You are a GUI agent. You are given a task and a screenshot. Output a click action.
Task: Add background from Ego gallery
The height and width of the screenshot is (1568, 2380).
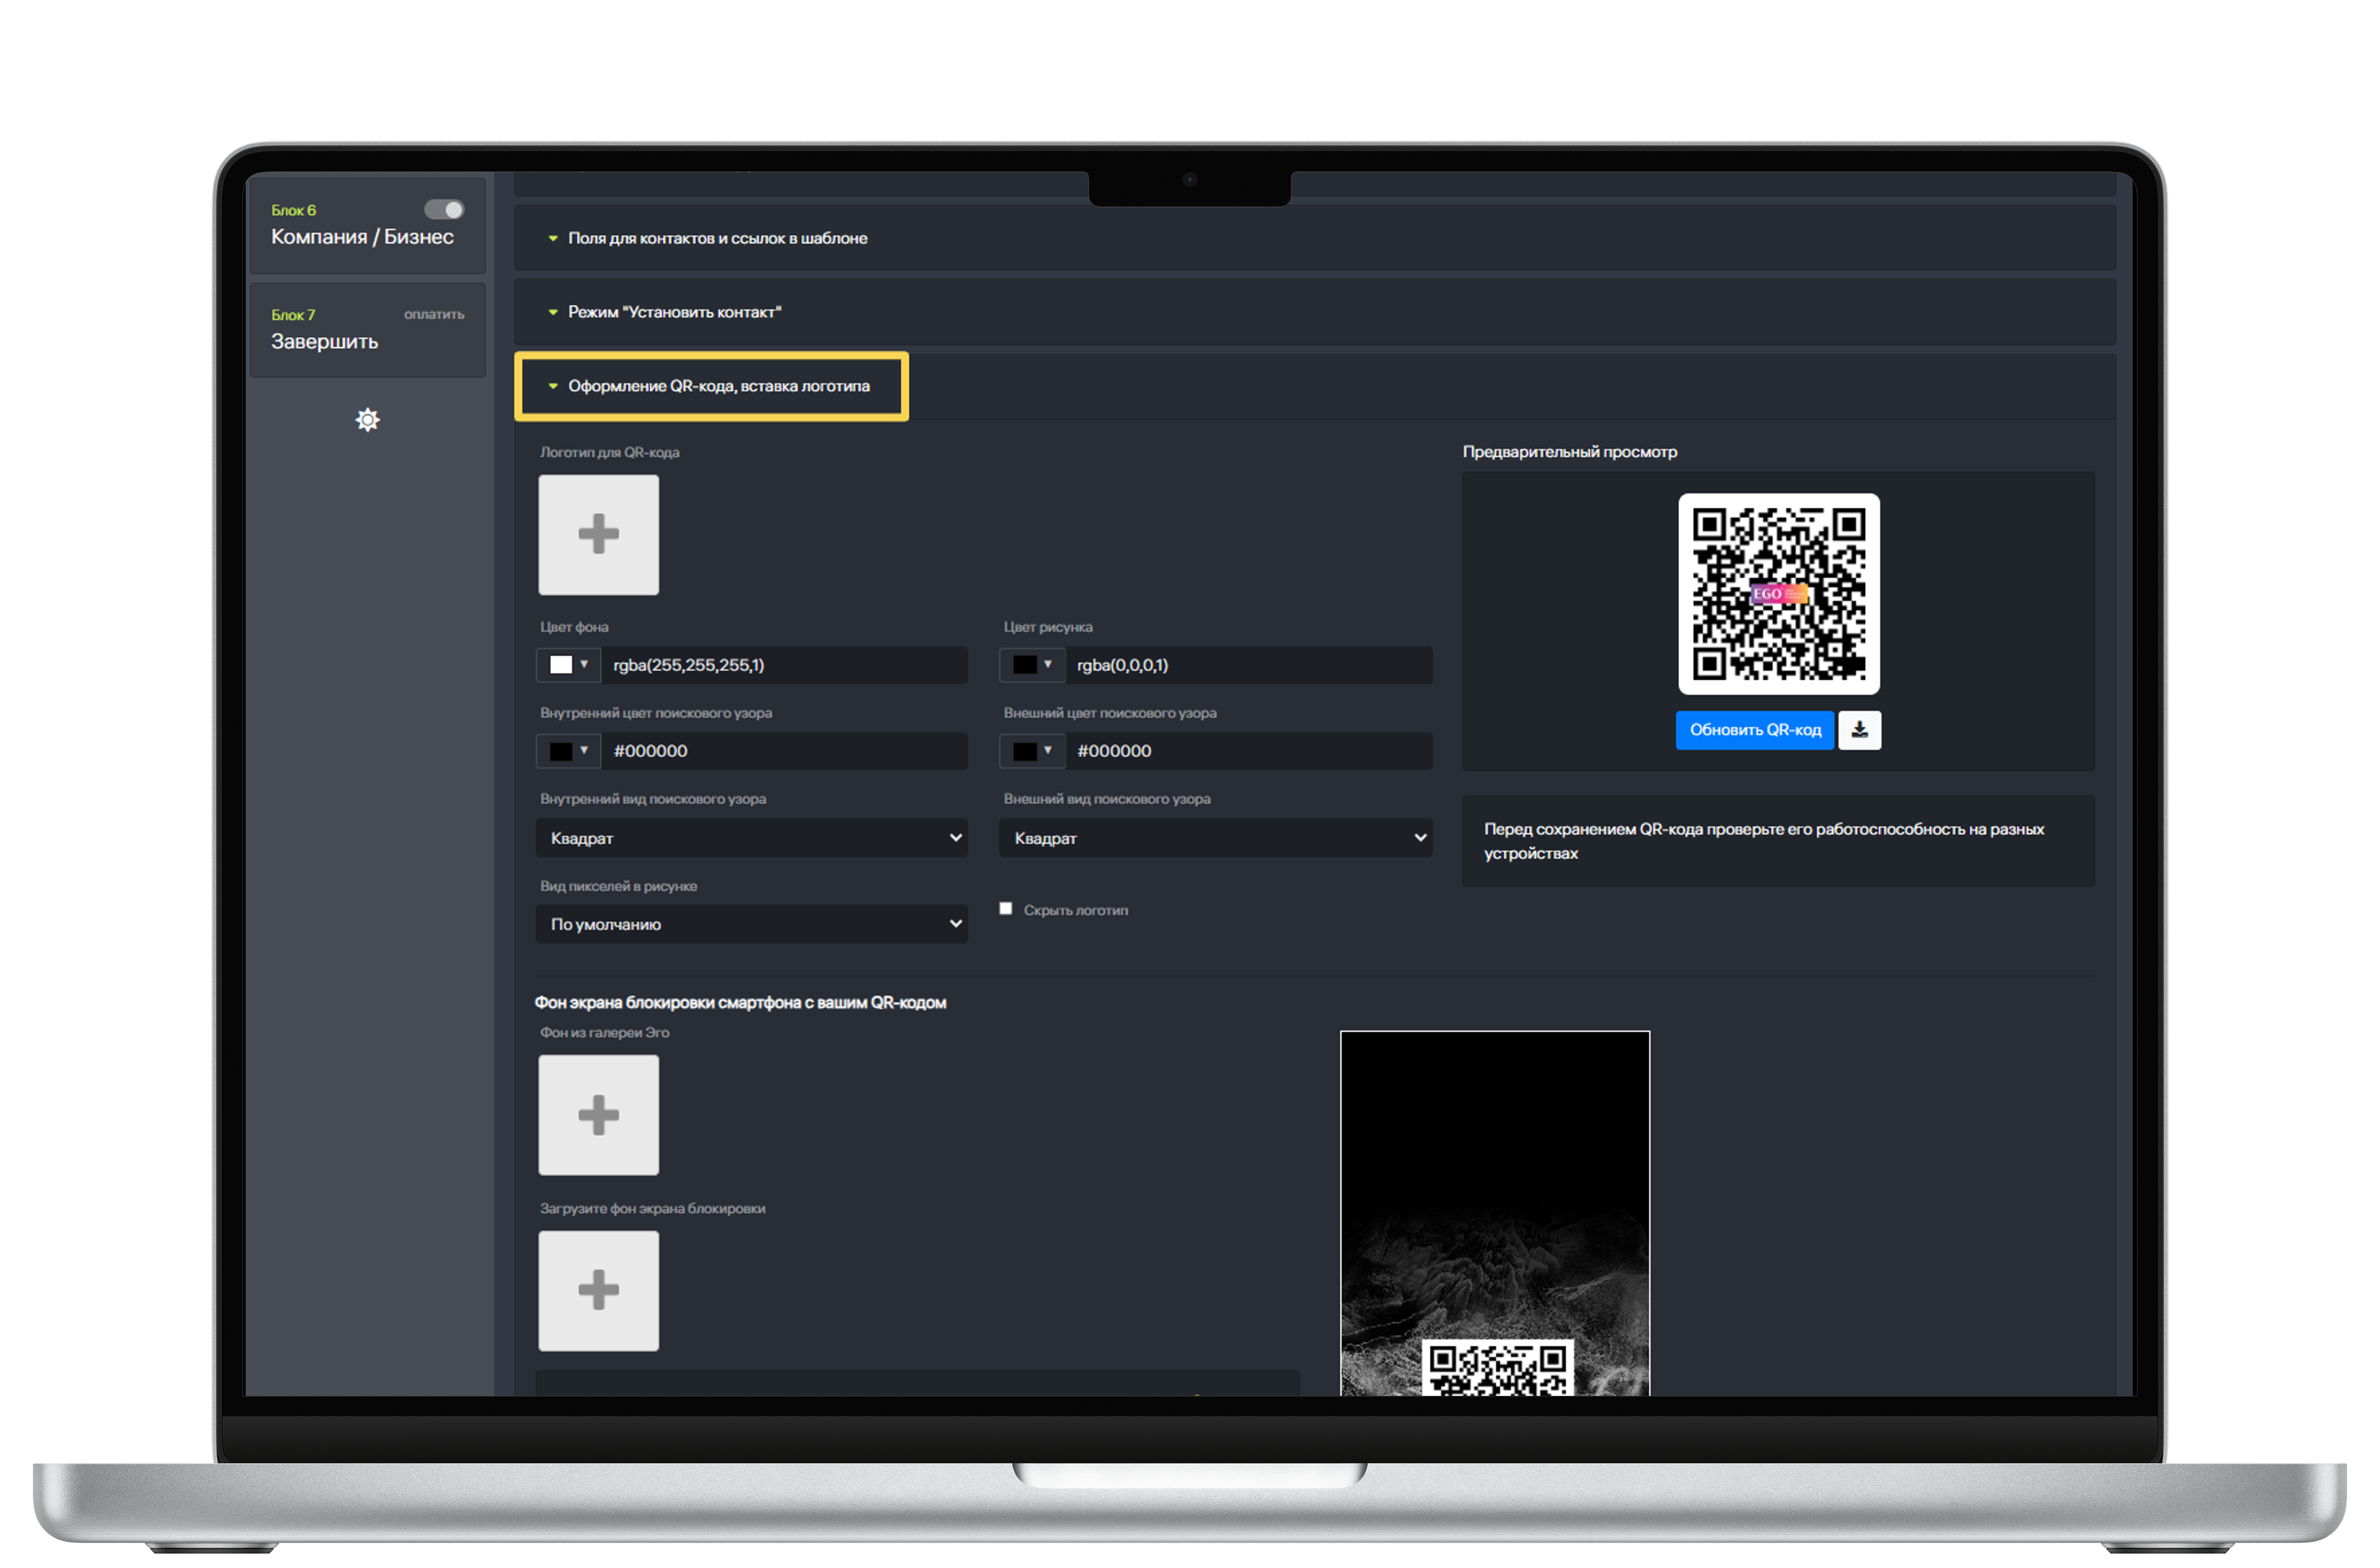[x=598, y=1114]
